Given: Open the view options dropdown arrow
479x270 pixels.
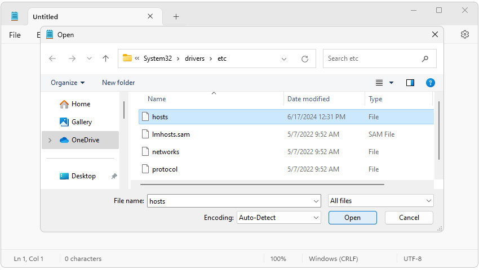Looking at the screenshot, I should pos(391,83).
